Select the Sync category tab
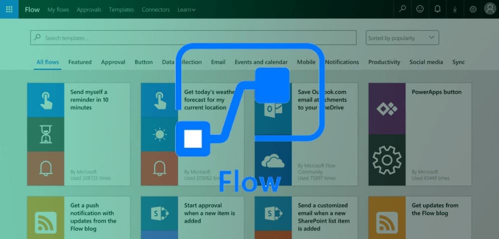The width and height of the screenshot is (499, 239). [x=459, y=62]
